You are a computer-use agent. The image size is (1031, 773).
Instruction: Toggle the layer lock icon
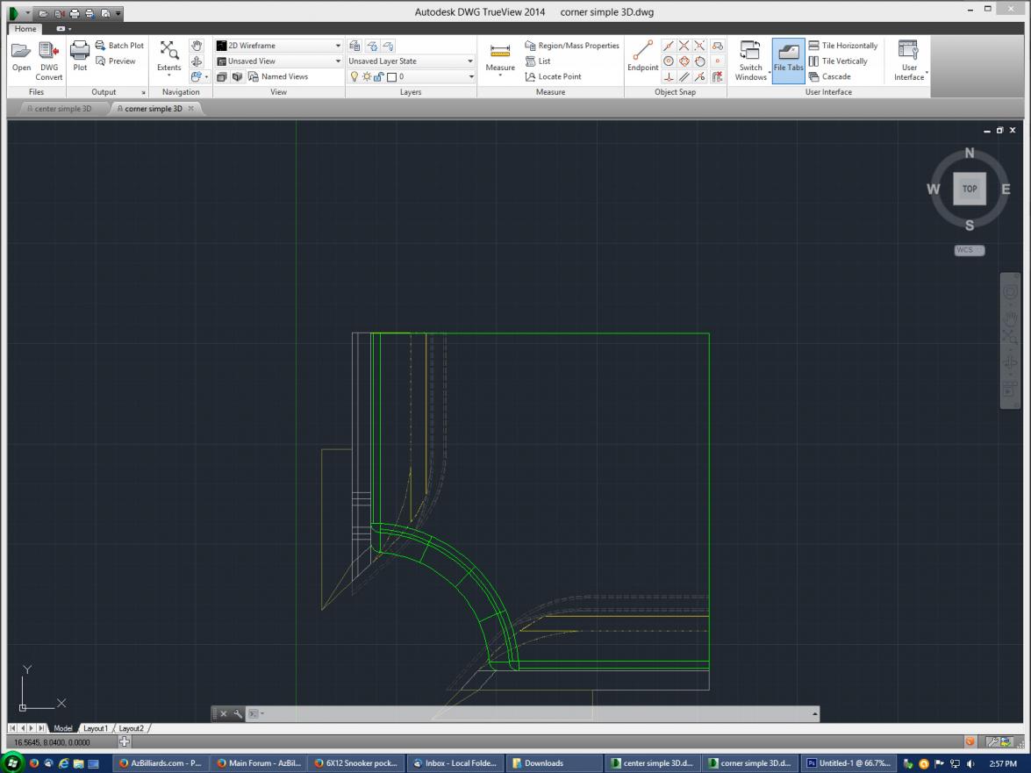coord(378,77)
